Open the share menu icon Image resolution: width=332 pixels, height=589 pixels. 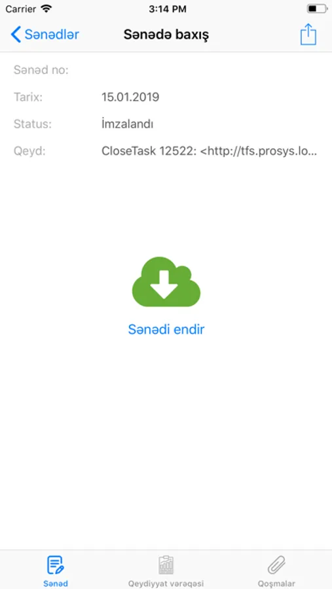coord(308,34)
